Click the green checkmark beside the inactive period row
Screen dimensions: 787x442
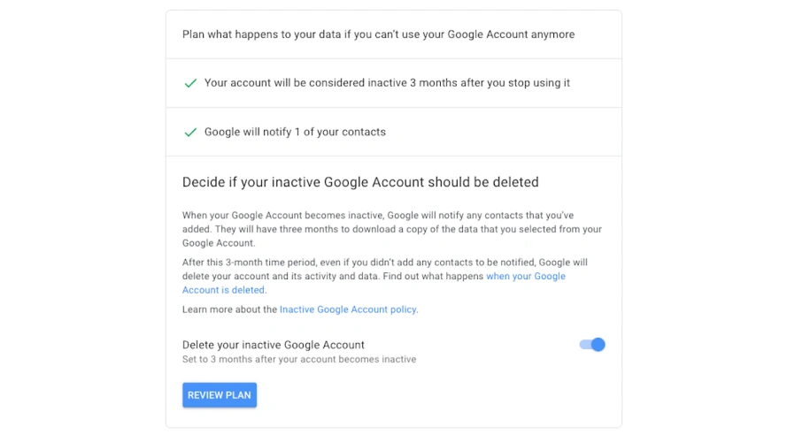(x=189, y=83)
